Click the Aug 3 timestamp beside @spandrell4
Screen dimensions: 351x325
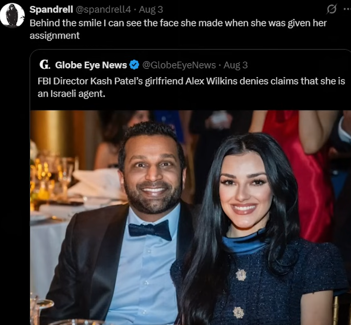pos(151,10)
